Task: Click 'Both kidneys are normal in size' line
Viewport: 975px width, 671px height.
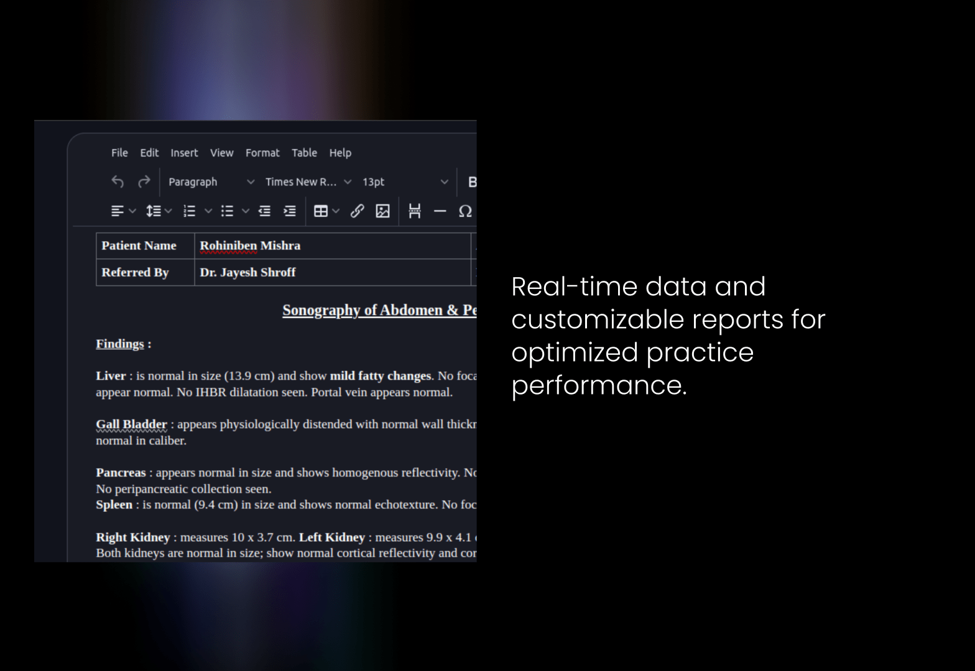Action: [x=286, y=553]
